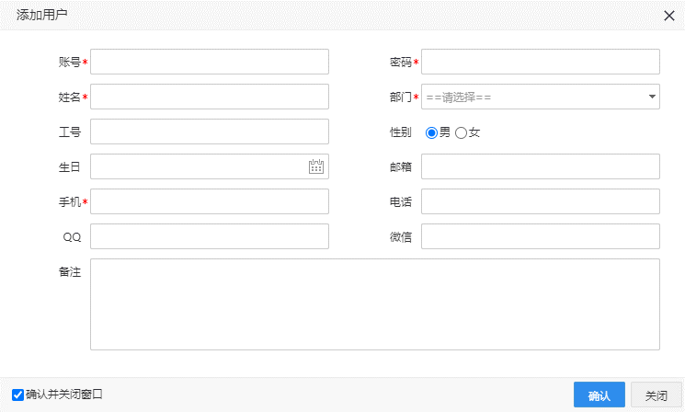685x412 pixels.
Task: Open the birthday calendar picker icon
Action: point(316,166)
